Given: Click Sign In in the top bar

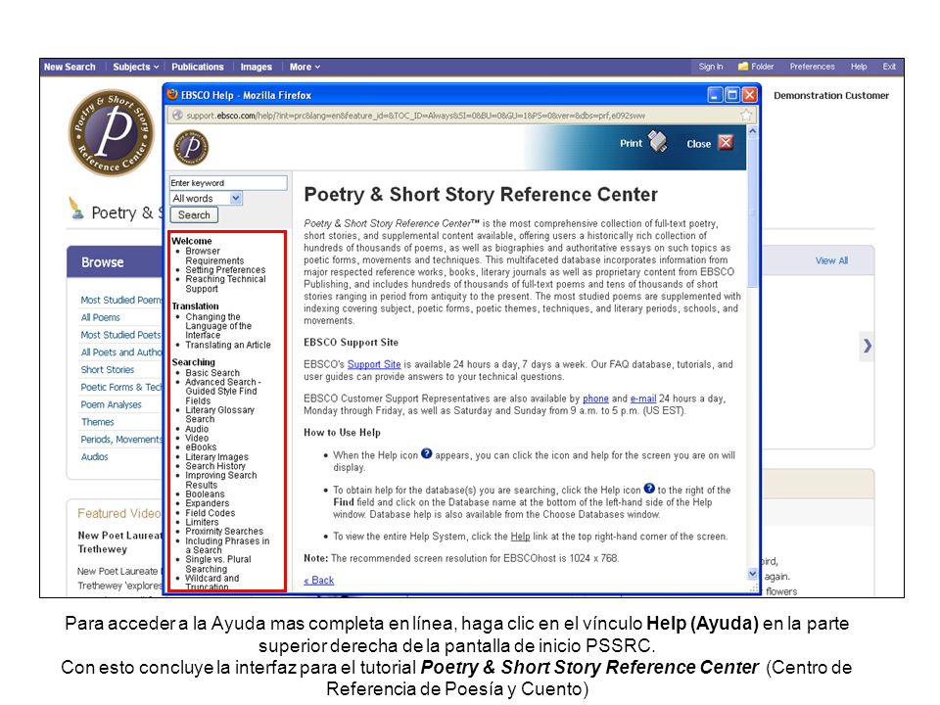Looking at the screenshot, I should point(711,67).
